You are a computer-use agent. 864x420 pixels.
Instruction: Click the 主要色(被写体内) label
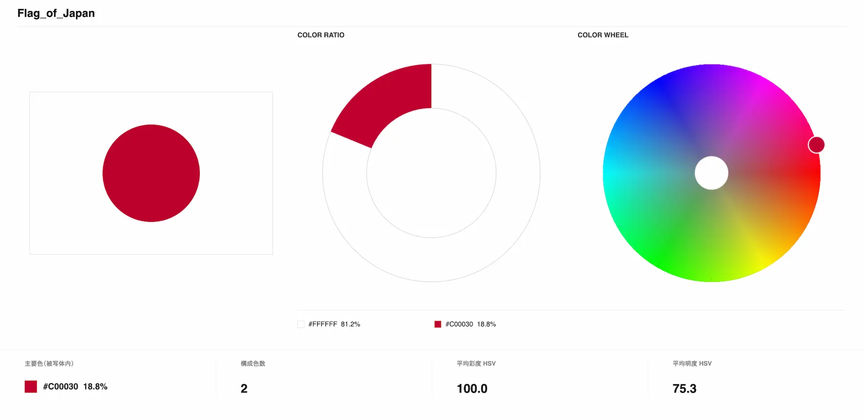click(x=49, y=363)
